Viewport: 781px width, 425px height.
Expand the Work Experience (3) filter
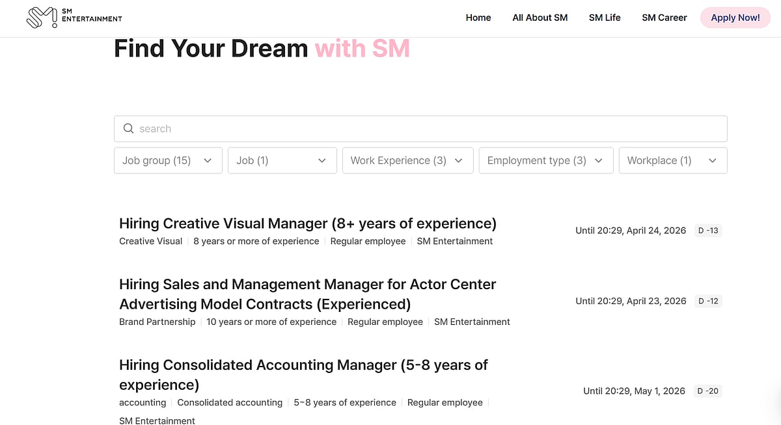(407, 160)
